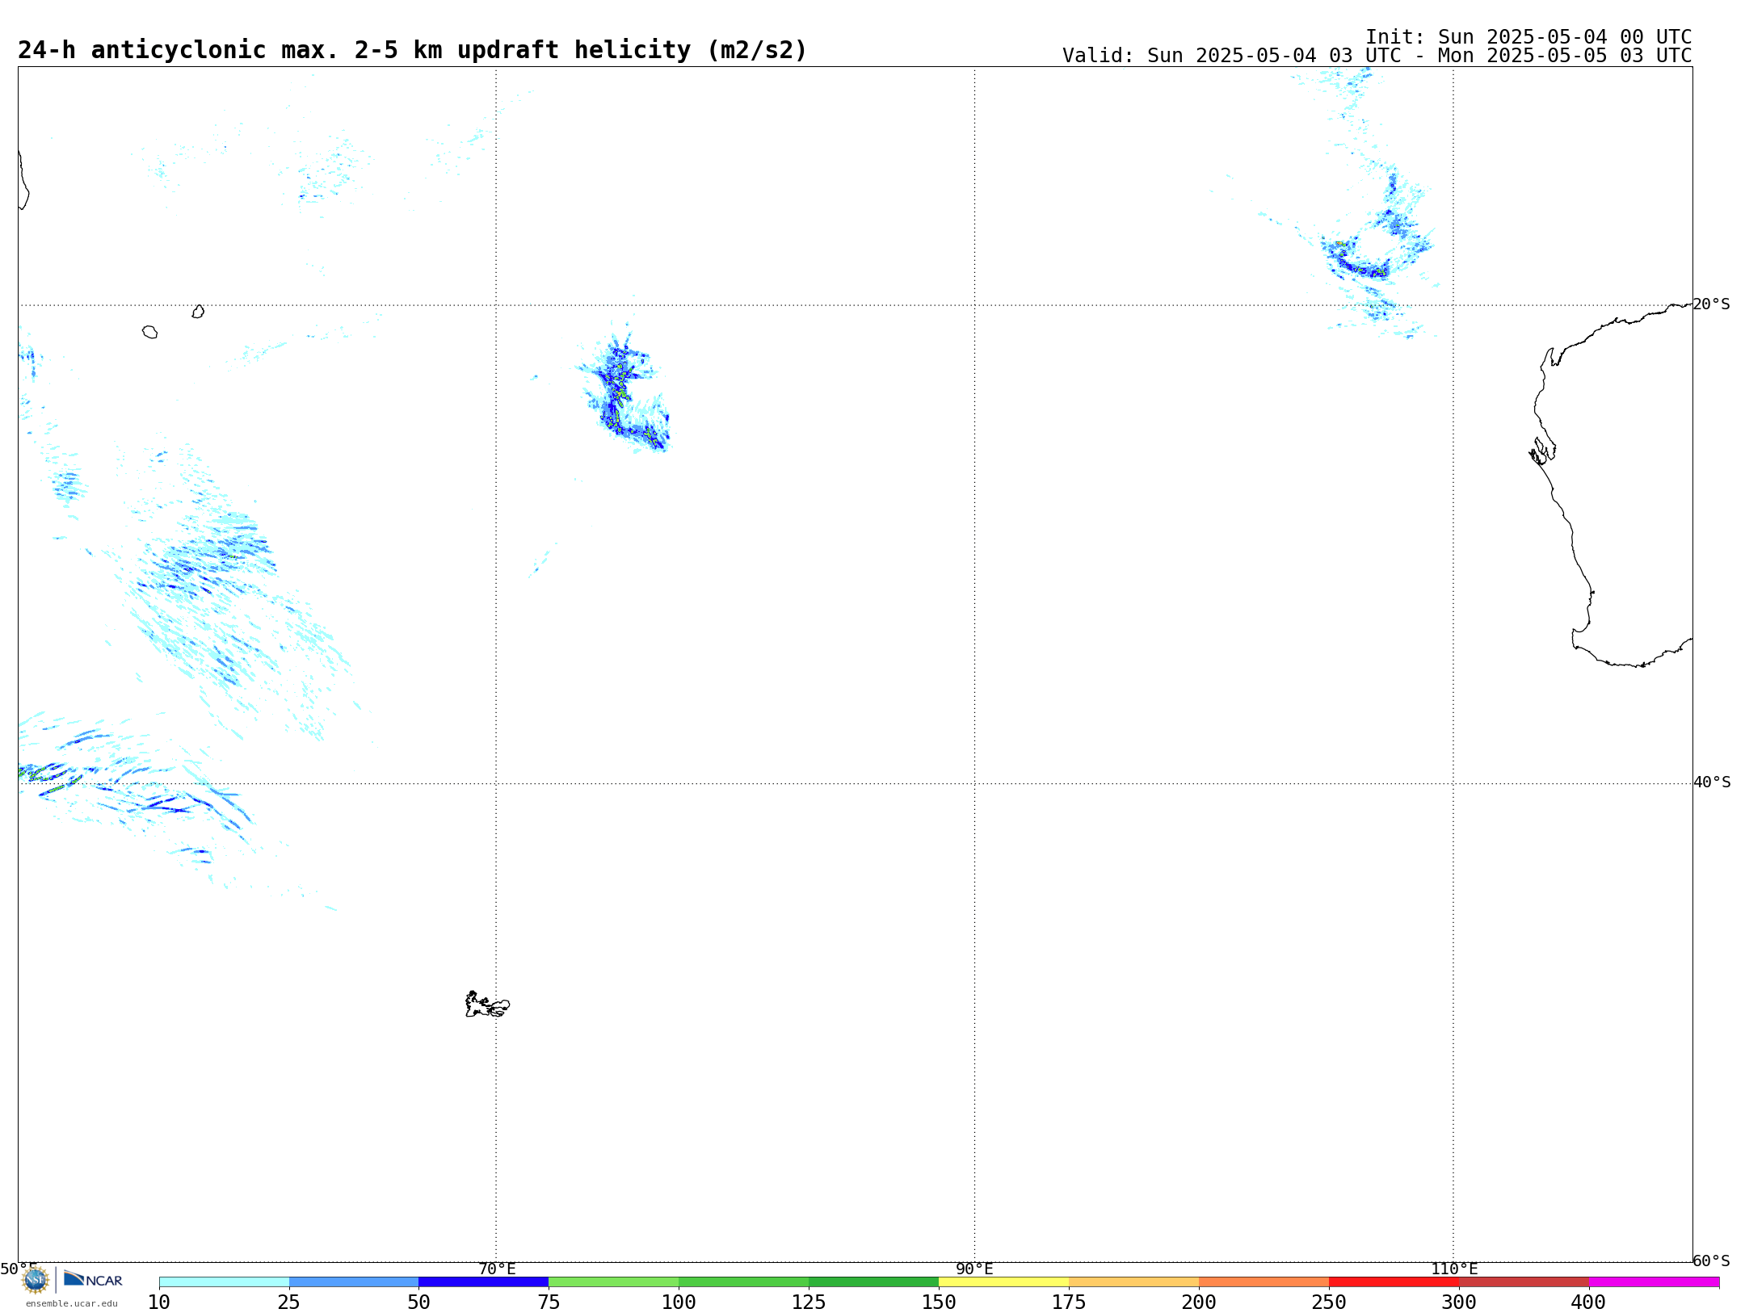The height and width of the screenshot is (1313, 1745).
Task: Click colorbar tick label 50
Action: [418, 1303]
